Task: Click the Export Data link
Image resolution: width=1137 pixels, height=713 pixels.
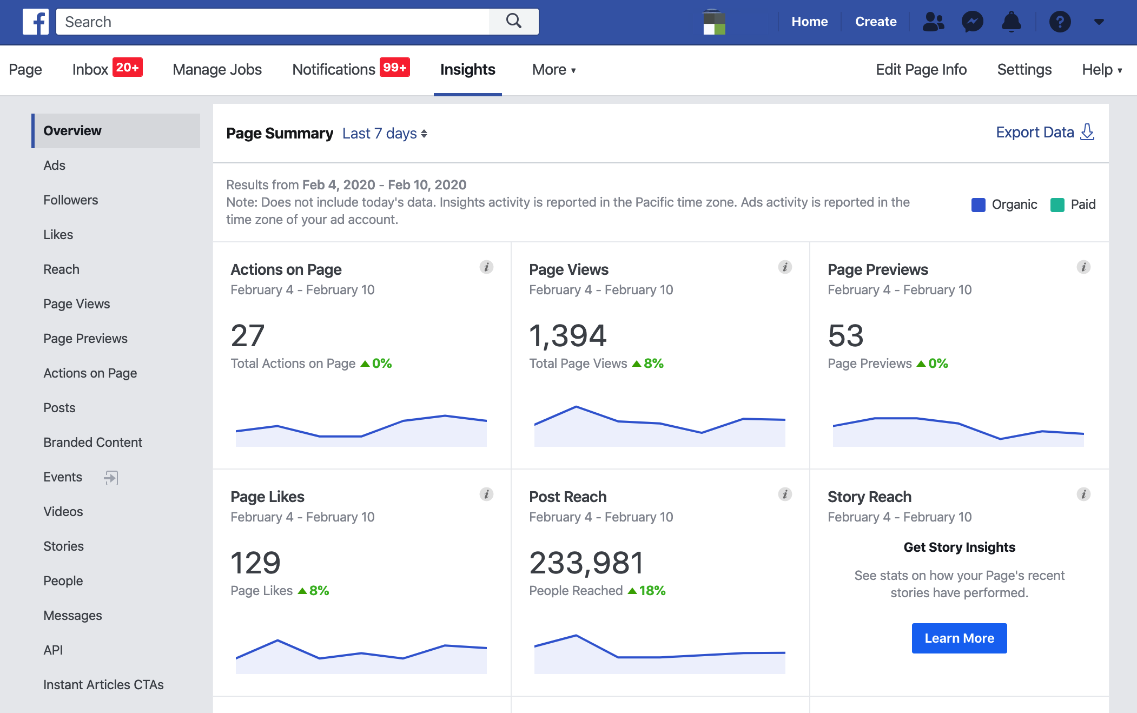Action: point(1035,132)
